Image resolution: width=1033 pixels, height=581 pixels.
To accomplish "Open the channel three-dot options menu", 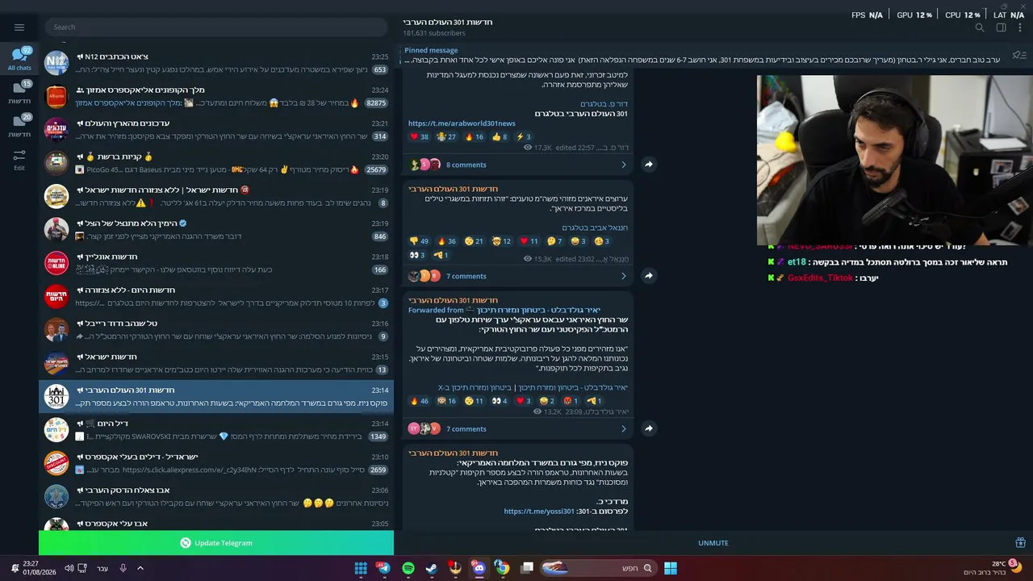I will (x=1020, y=27).
